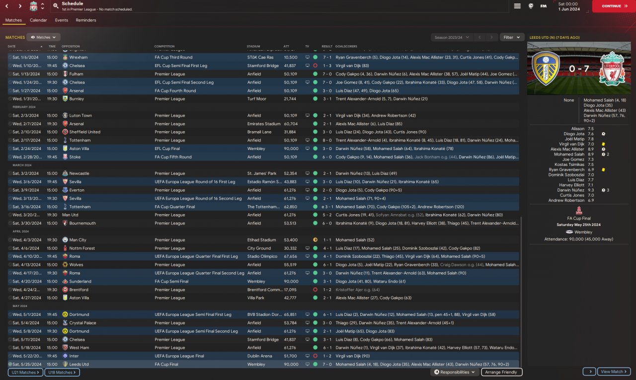
Task: Click Darwin Núñez in the player ratings list
Action: 571,190
